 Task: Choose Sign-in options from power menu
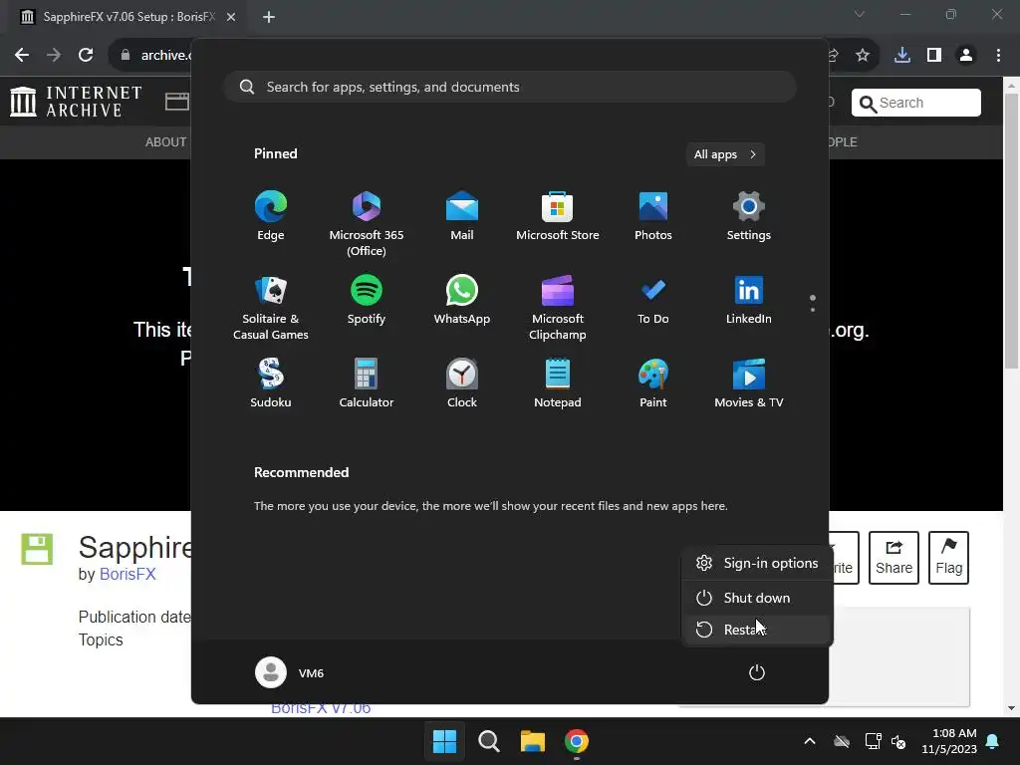click(757, 564)
